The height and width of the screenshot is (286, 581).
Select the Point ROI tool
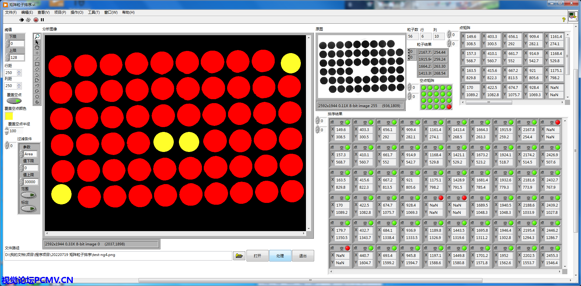click(37, 53)
